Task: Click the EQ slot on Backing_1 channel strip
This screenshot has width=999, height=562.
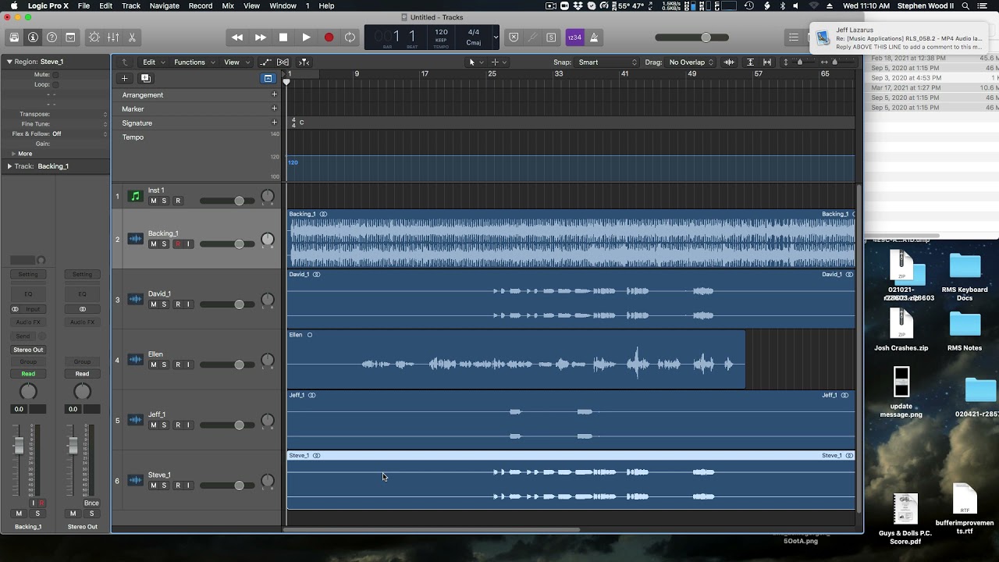Action: [28, 294]
